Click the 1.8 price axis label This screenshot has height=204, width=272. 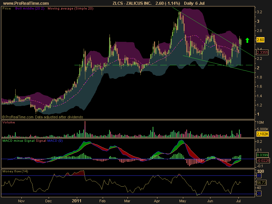tap(259, 77)
